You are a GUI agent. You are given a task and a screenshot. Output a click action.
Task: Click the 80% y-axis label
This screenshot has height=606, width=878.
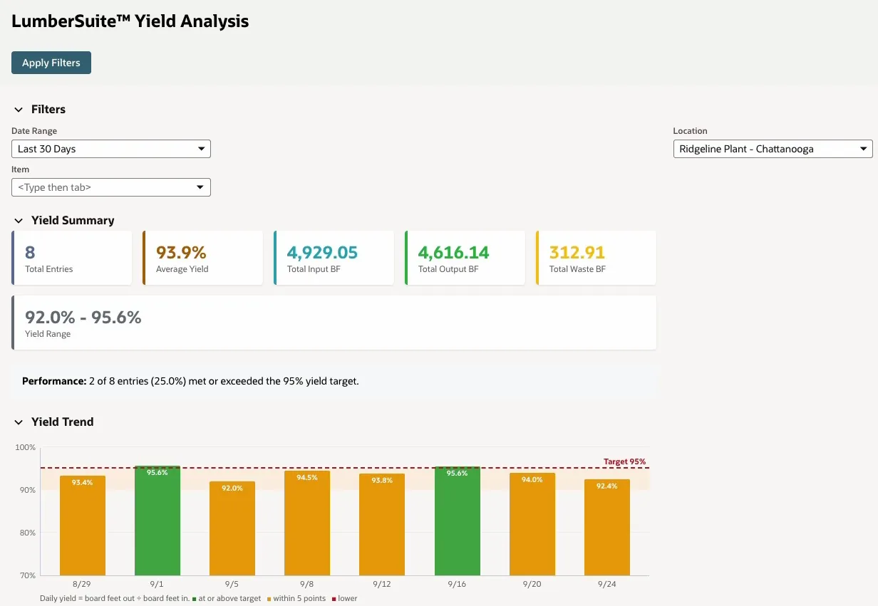(26, 533)
